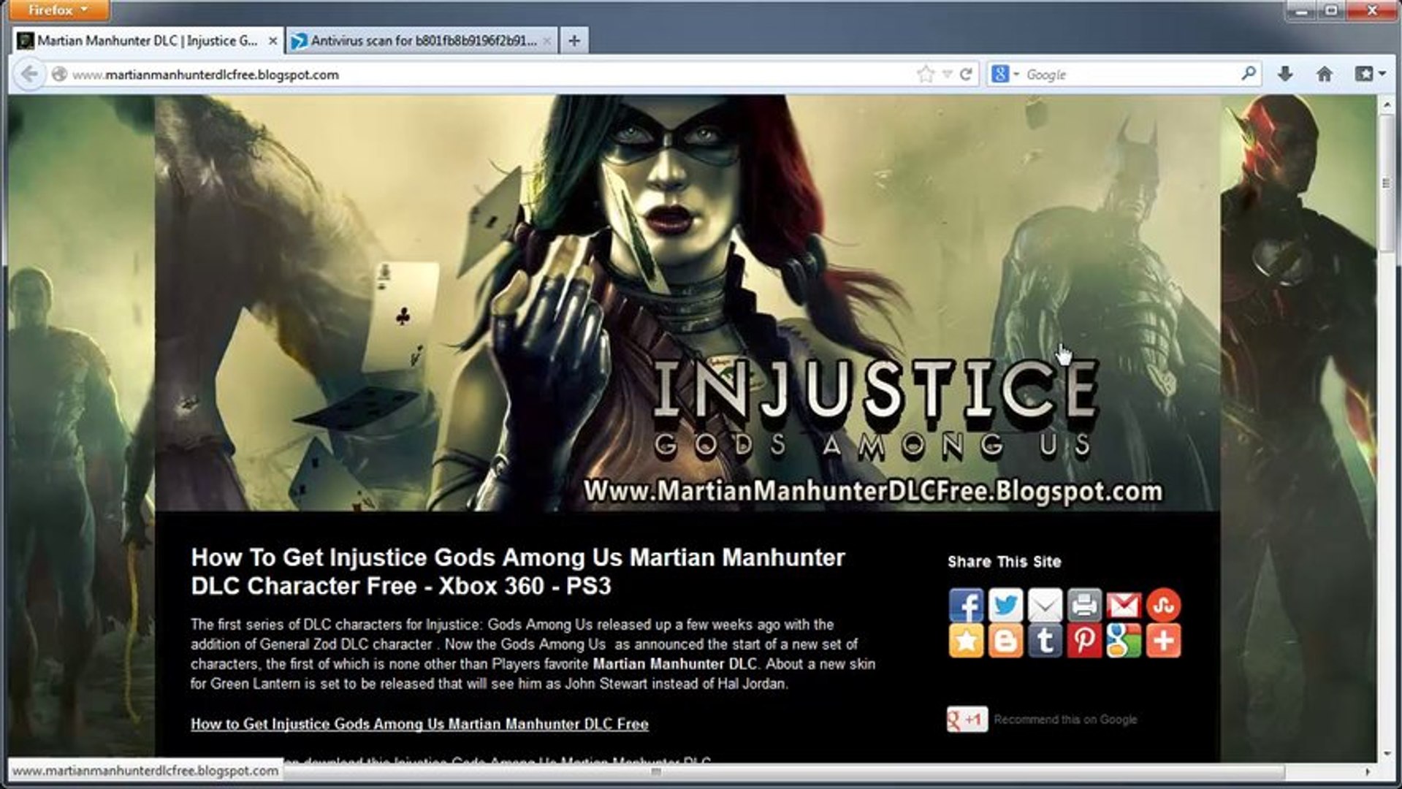This screenshot has width=1402, height=789.
Task: Share this site on Facebook
Action: pyautogui.click(x=966, y=605)
